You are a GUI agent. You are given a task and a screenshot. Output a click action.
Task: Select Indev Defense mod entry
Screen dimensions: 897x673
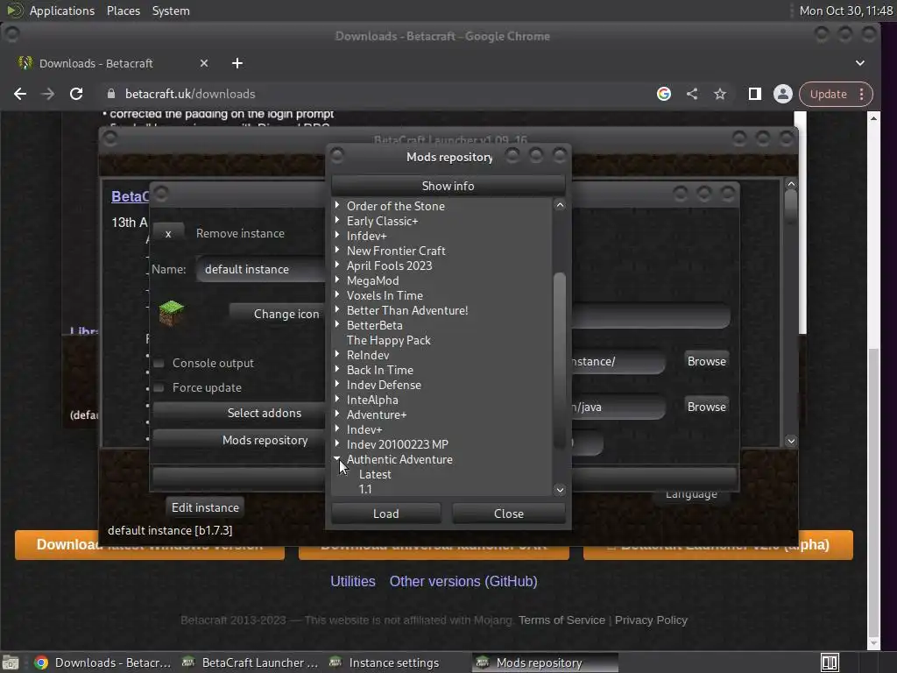[x=384, y=385]
